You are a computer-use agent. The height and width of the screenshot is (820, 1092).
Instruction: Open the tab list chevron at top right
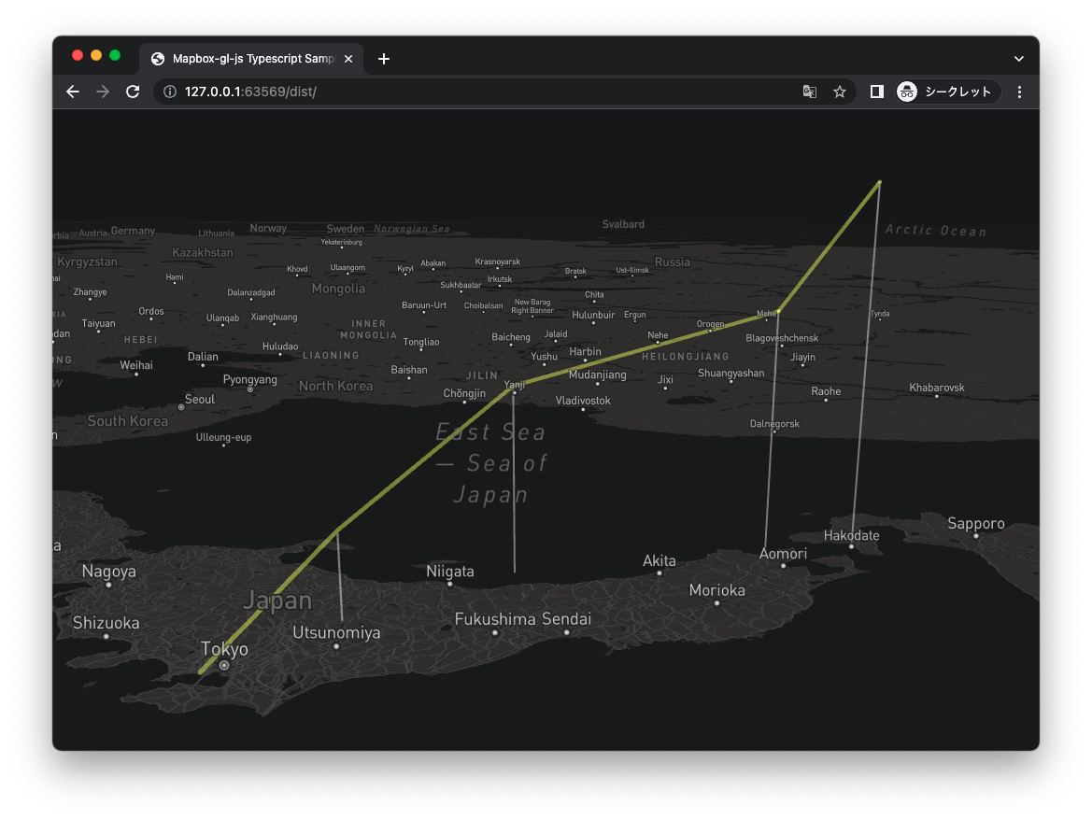1018,58
